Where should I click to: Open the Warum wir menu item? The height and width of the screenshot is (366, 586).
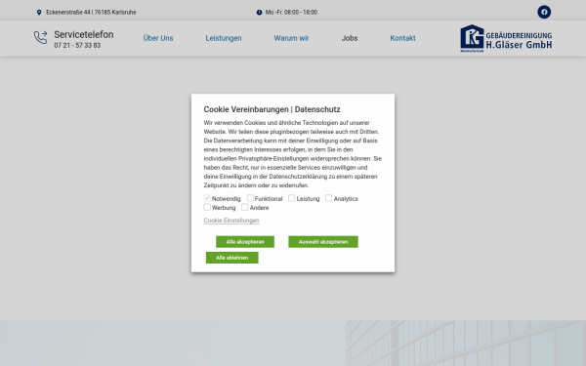[x=291, y=38]
